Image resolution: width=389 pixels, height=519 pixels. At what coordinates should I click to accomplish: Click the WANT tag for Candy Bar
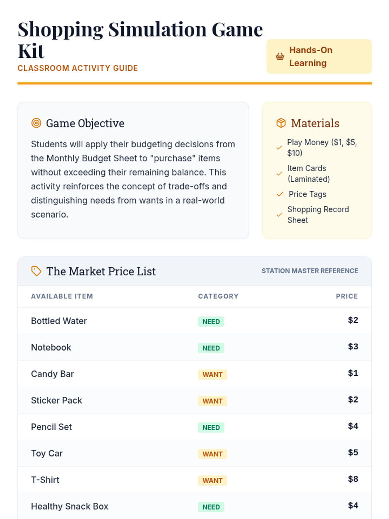tap(212, 375)
